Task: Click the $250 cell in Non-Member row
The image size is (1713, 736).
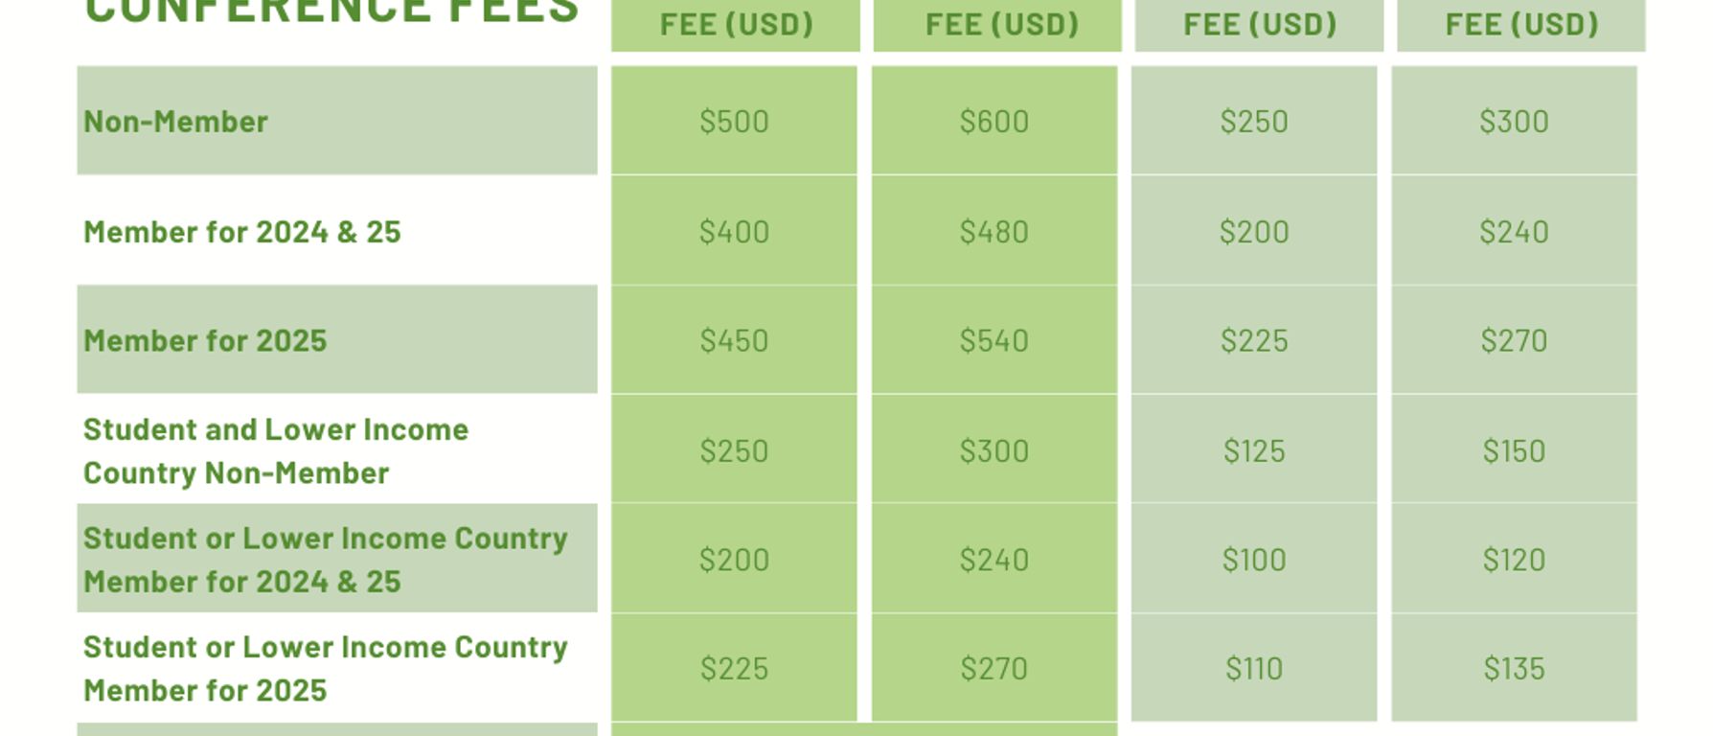Action: 1254,122
